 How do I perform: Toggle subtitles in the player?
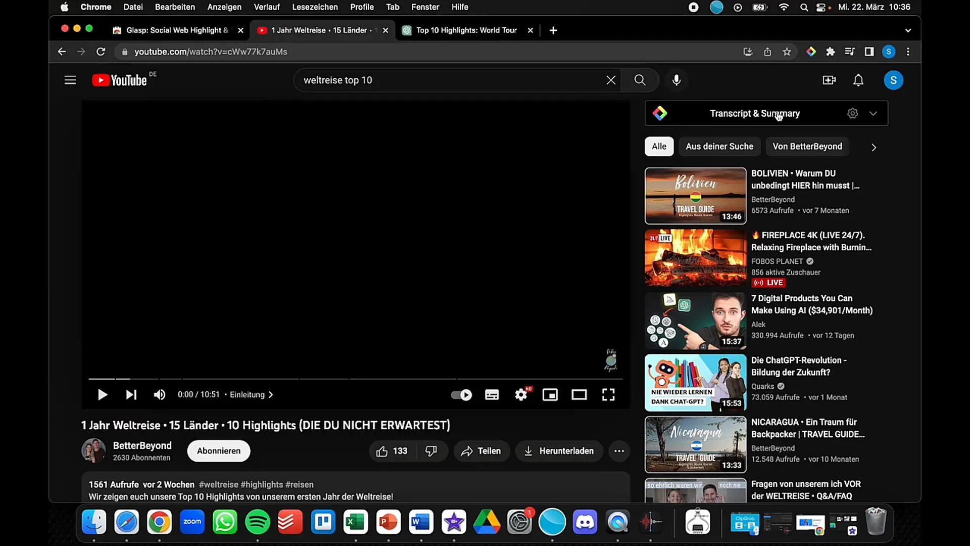click(492, 395)
